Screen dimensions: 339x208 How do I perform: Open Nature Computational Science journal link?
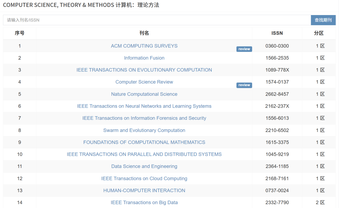(144, 94)
